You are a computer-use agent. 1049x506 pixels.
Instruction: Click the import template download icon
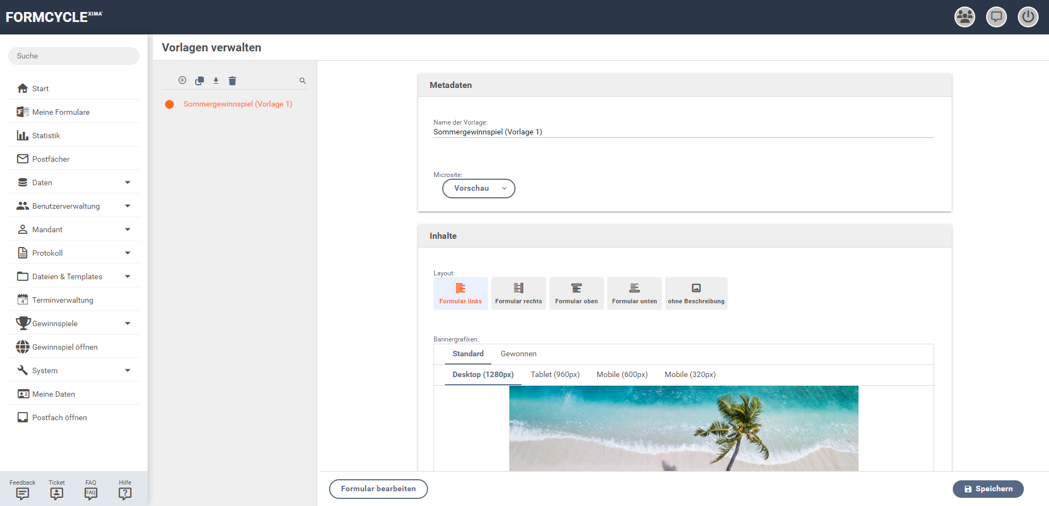216,81
